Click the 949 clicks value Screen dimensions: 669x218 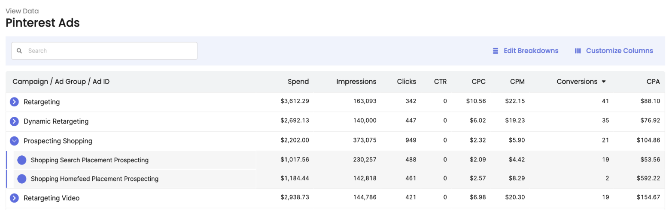pyautogui.click(x=411, y=140)
